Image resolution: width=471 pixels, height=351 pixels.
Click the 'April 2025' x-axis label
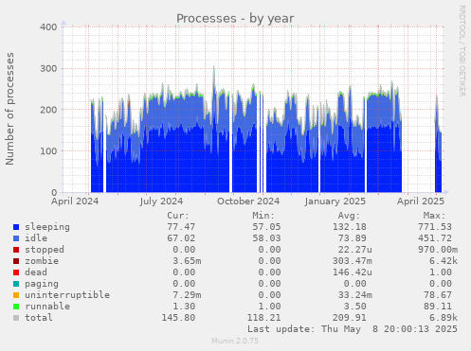click(421, 202)
